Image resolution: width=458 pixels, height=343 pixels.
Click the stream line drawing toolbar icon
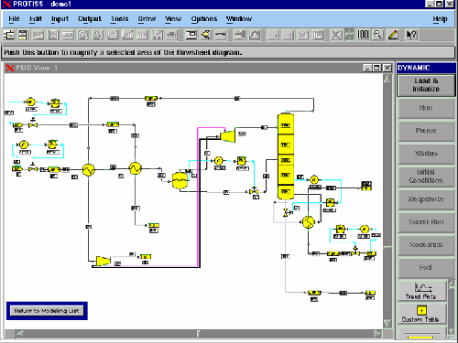221,35
